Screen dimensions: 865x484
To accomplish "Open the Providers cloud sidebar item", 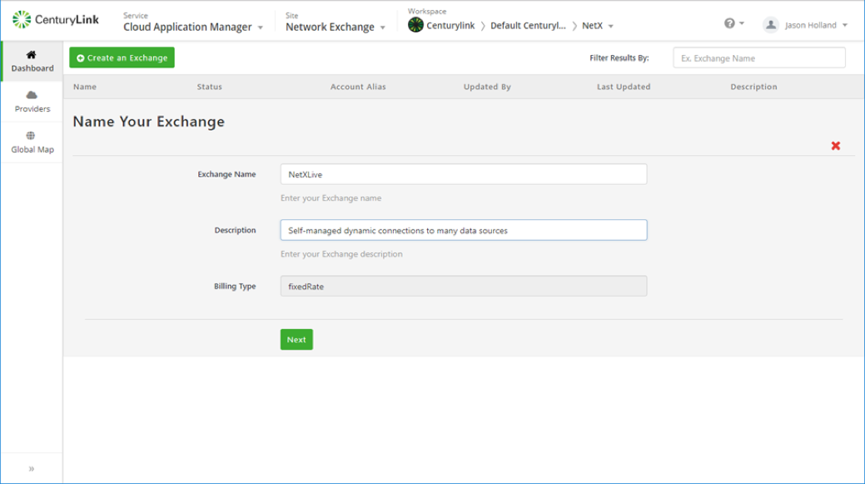I will click(x=32, y=102).
